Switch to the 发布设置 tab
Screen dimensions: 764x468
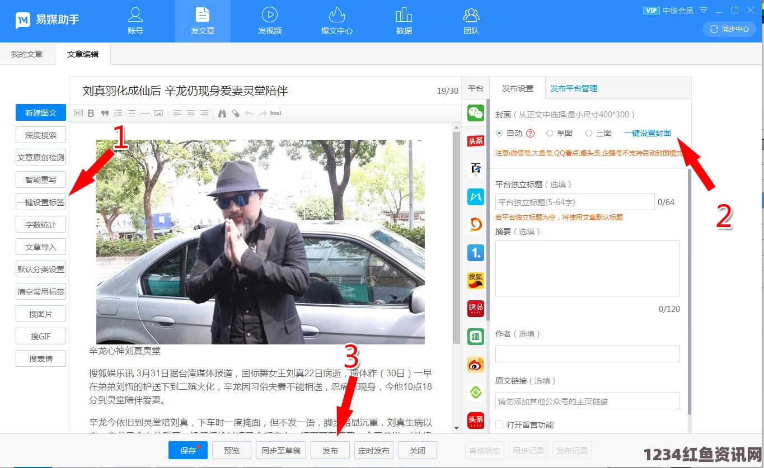tap(518, 88)
